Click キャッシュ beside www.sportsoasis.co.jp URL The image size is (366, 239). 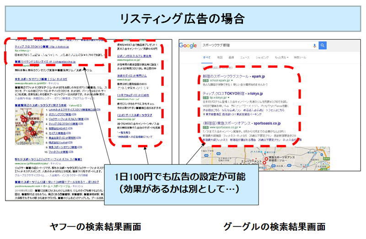coord(54,83)
